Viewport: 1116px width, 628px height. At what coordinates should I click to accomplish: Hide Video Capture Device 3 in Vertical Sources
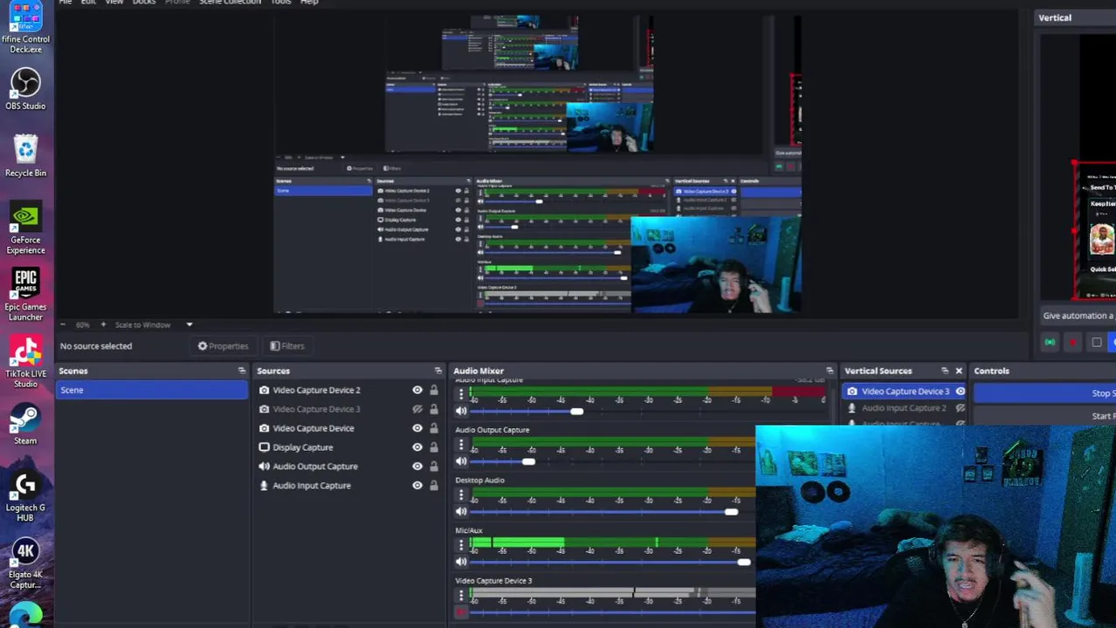(961, 392)
